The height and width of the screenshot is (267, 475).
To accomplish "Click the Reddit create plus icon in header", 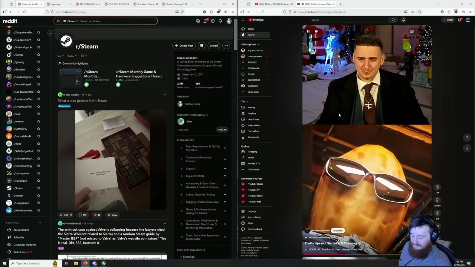I will pos(213,21).
